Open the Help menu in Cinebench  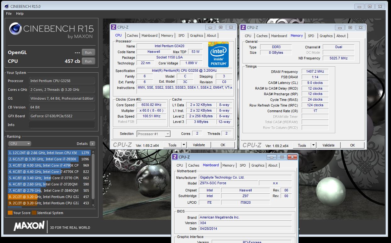(20, 14)
